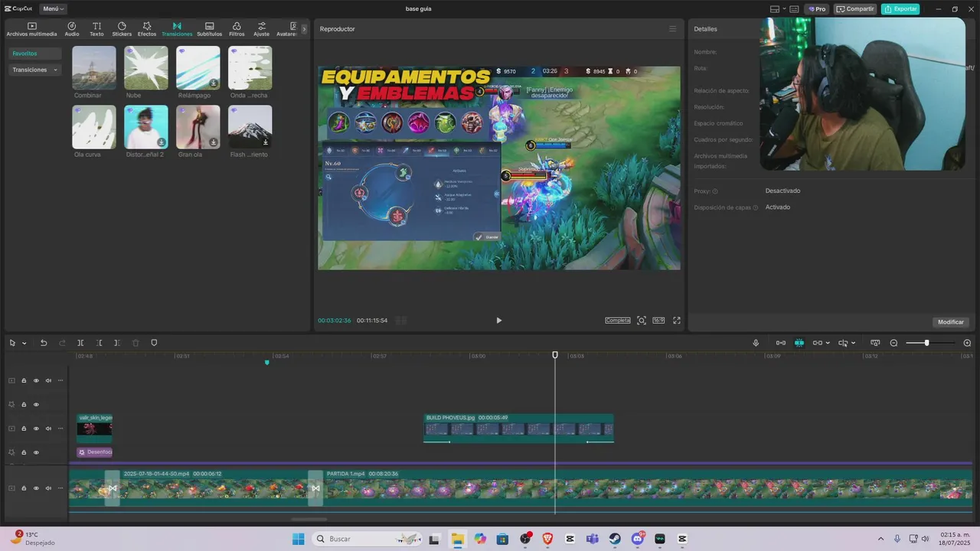This screenshot has width=980, height=551.
Task: Zoom out the timeline with minus magnifier
Action: (x=893, y=343)
